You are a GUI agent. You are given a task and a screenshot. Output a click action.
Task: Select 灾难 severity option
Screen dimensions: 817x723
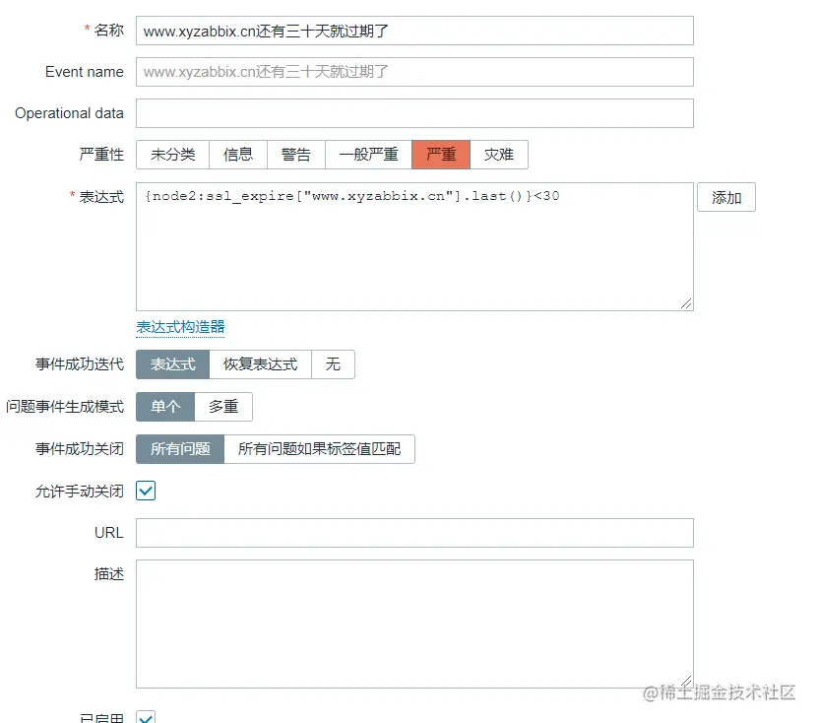pos(499,155)
